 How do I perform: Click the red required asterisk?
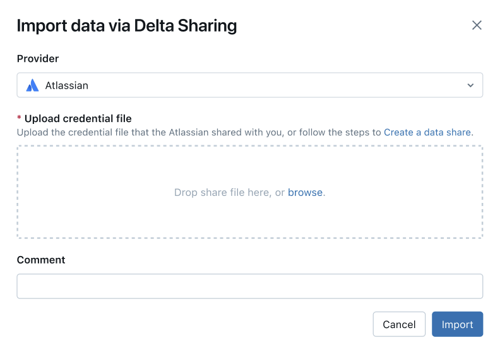[19, 118]
